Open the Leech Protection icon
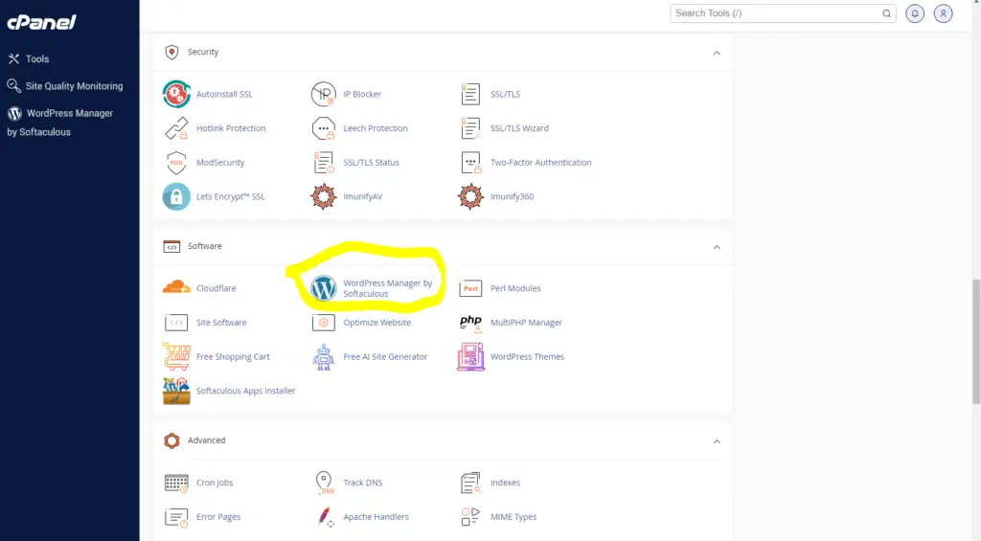Image resolution: width=981 pixels, height=541 pixels. 324,128
